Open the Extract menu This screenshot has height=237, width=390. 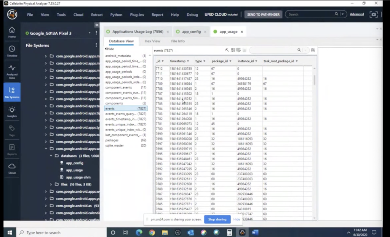(97, 15)
